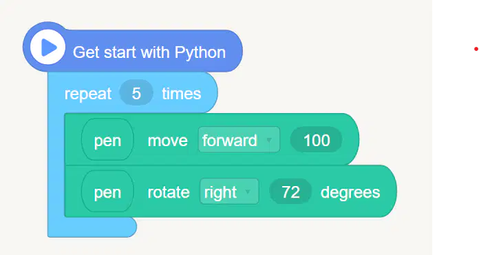Click the small arrow beside forward
The height and width of the screenshot is (255, 479).
click(x=269, y=140)
